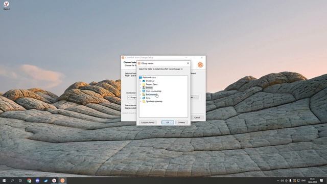Show hidden system tray icons
This screenshot has width=327, height=184.
[x=278, y=180]
